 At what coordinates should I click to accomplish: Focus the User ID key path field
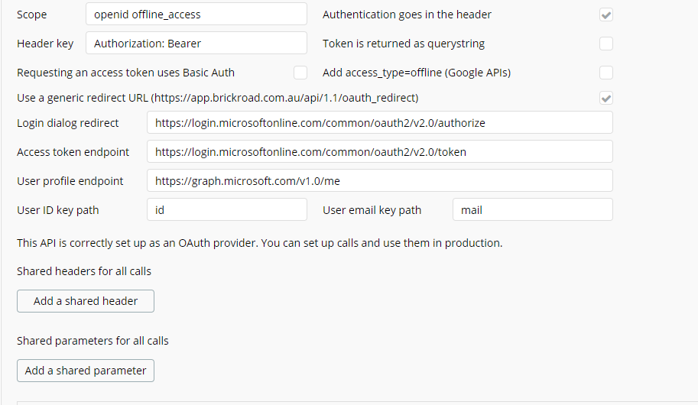[226, 210]
